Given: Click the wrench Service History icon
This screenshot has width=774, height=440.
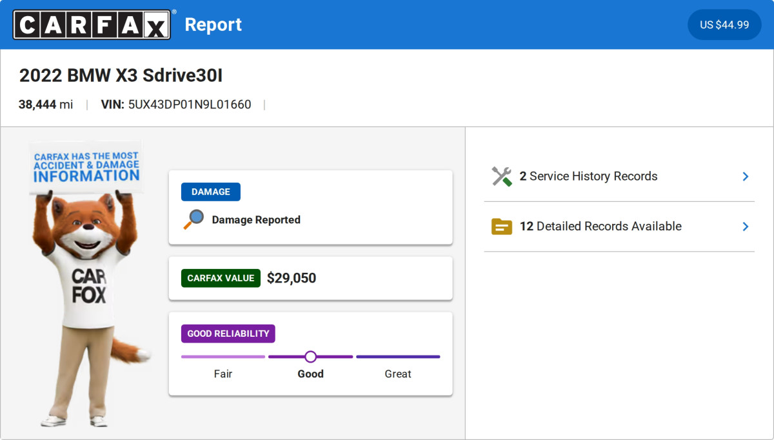Looking at the screenshot, I should pyautogui.click(x=501, y=176).
